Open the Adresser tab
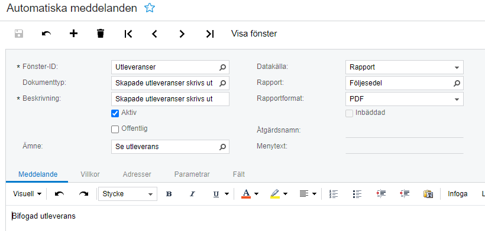This screenshot has width=485, height=231. pyautogui.click(x=137, y=174)
